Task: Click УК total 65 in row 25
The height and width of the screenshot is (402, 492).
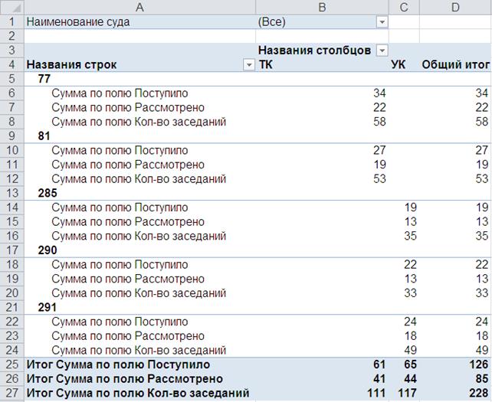Action: click(x=411, y=364)
